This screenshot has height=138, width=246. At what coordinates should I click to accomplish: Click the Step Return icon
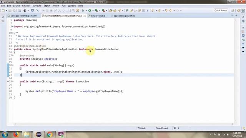[x=68, y=10]
